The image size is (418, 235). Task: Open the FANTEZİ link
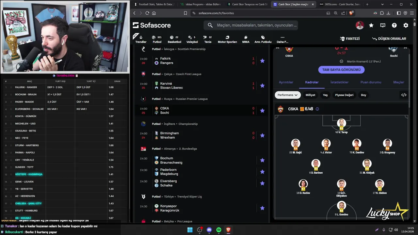coord(350,39)
